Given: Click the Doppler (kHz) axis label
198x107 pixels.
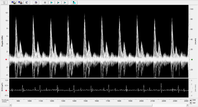Looking at the screenshot, I should (x=2, y=41).
